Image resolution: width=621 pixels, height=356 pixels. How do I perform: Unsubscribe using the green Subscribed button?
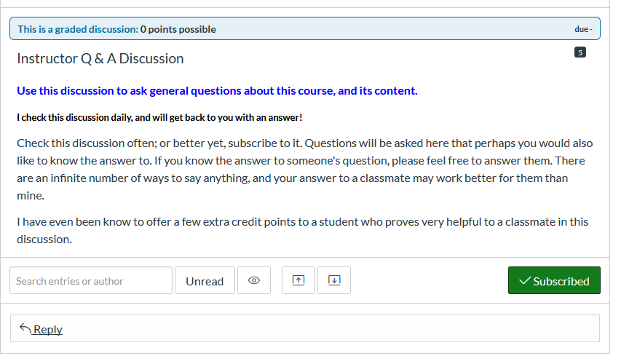(x=554, y=281)
